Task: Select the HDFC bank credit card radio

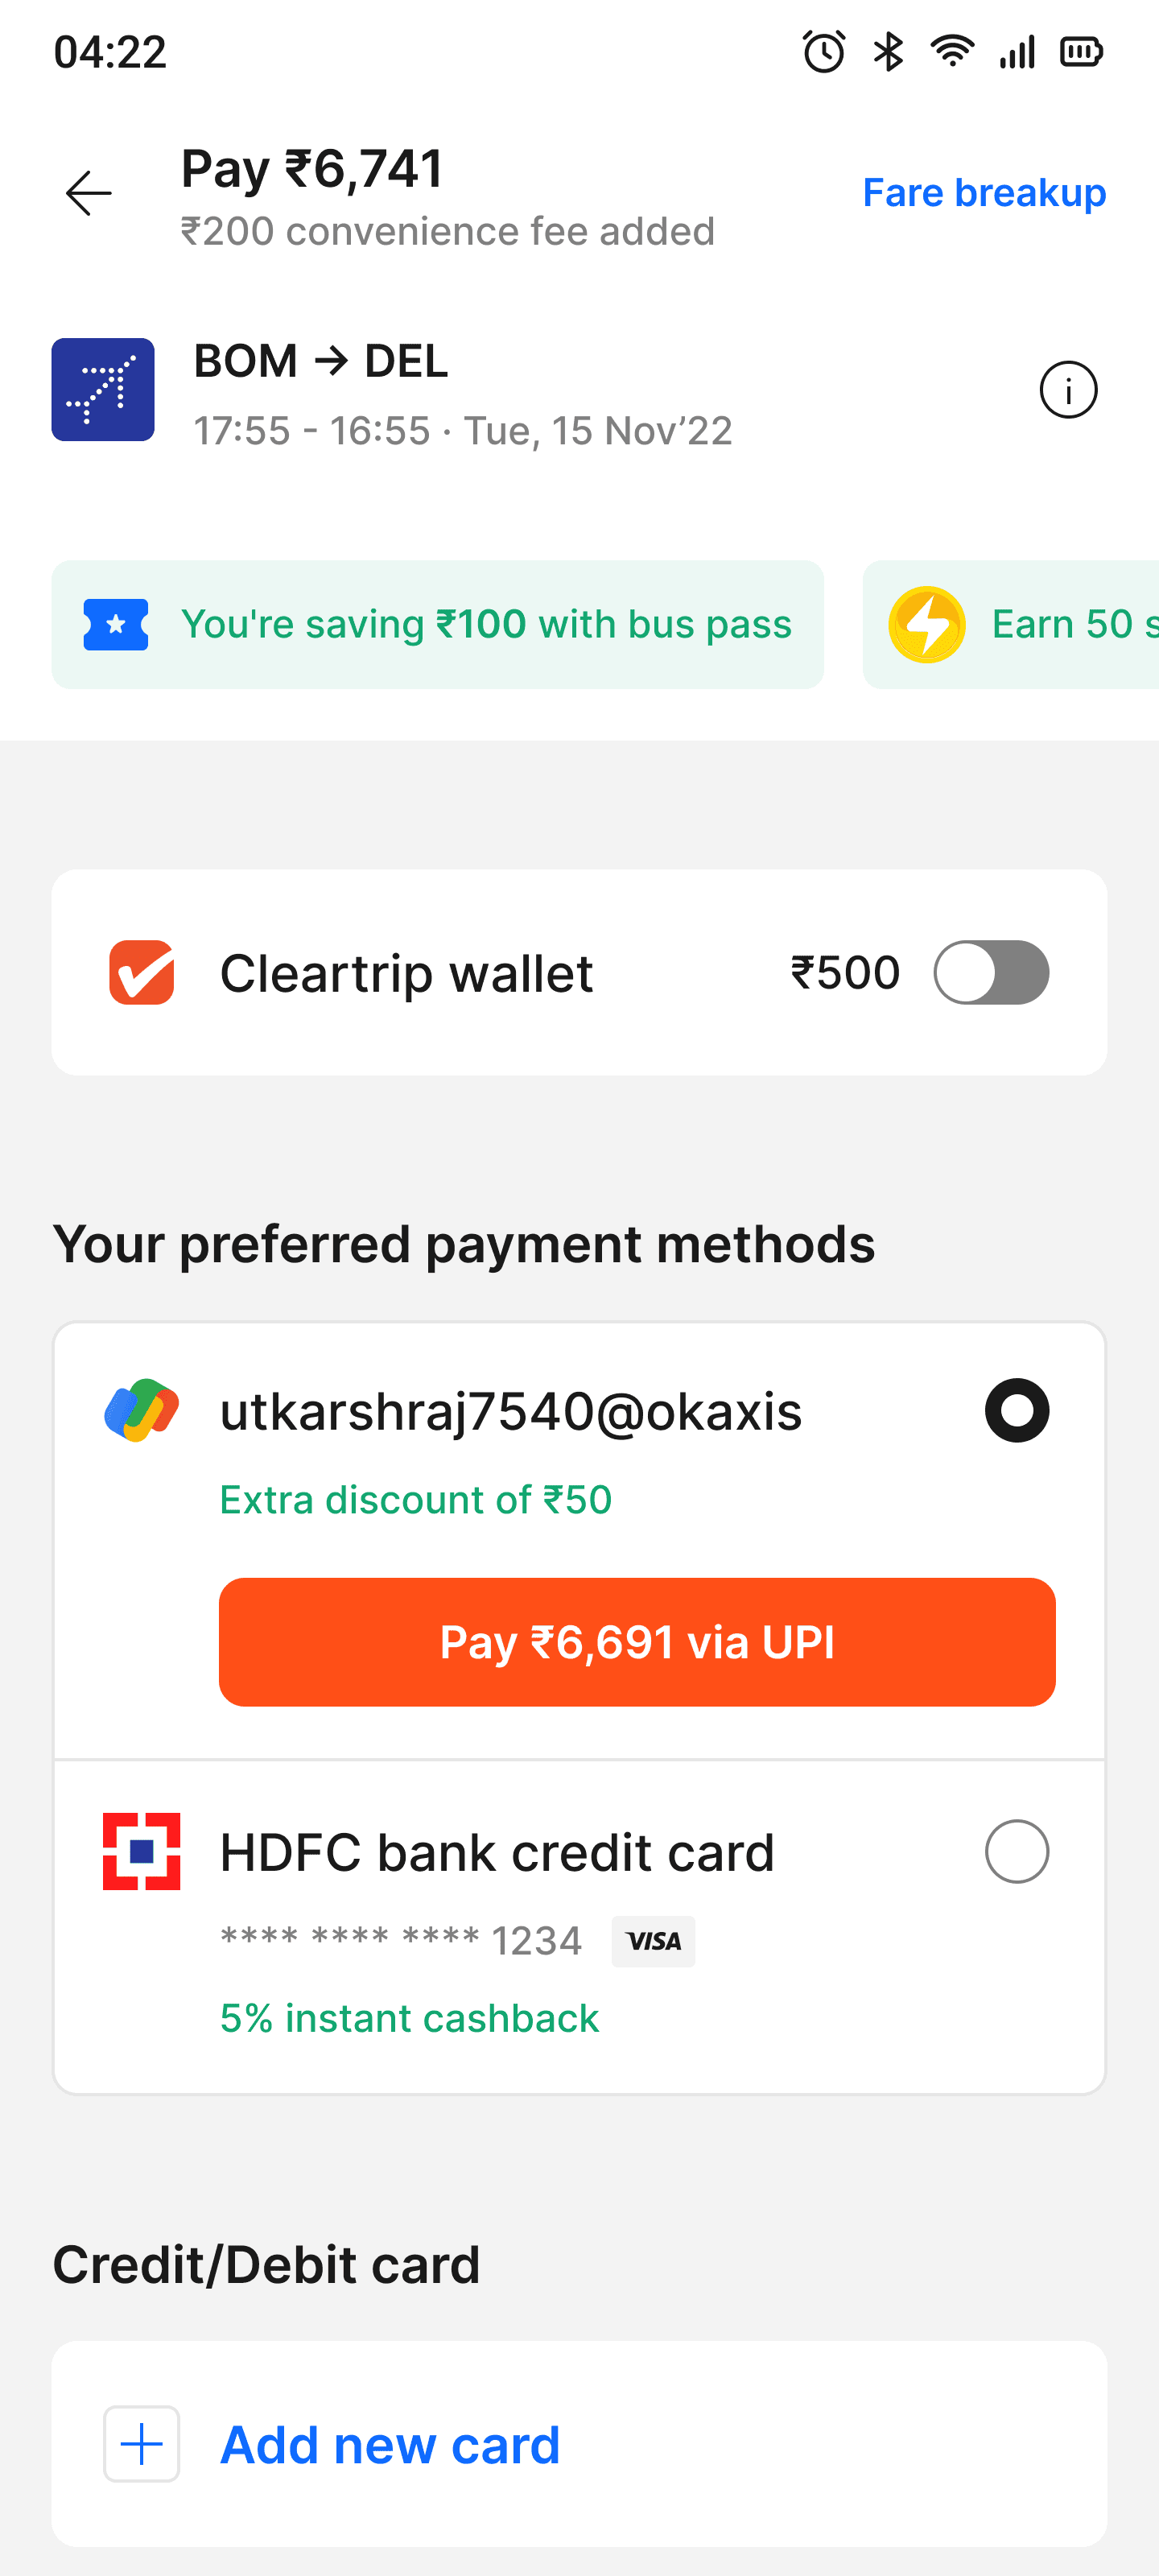Action: [x=1017, y=1851]
